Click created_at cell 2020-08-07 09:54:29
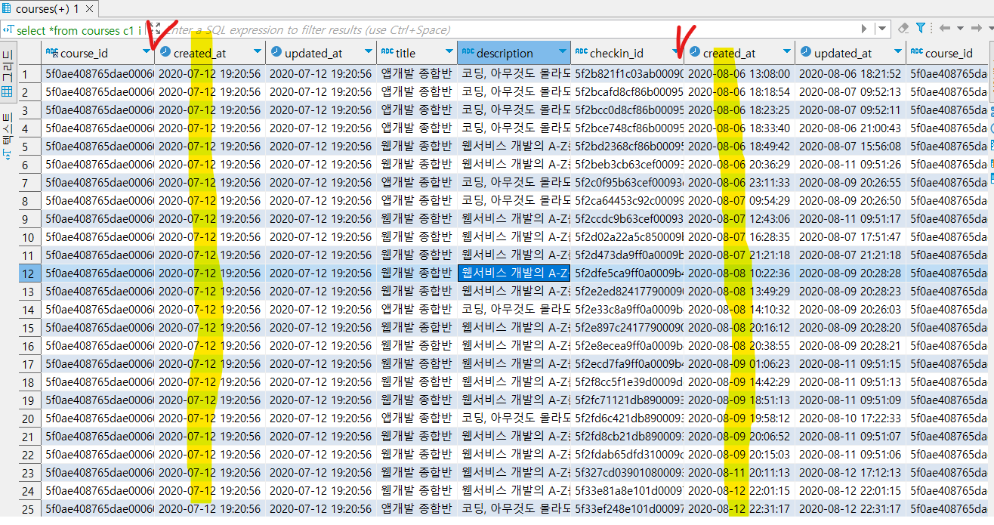This screenshot has width=994, height=525. coord(739,200)
